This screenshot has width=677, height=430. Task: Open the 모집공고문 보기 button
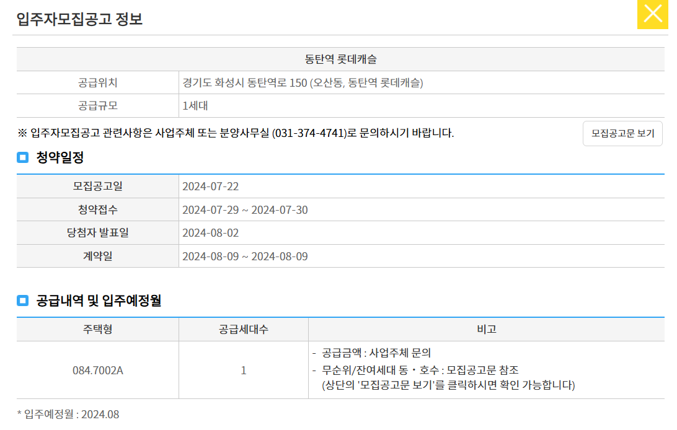[x=622, y=133]
